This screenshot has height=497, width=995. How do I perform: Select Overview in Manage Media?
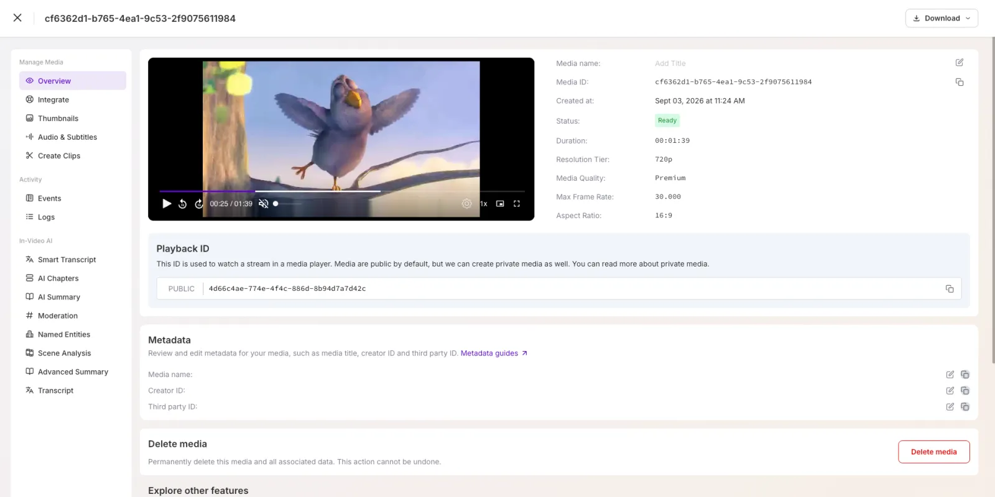pos(73,81)
